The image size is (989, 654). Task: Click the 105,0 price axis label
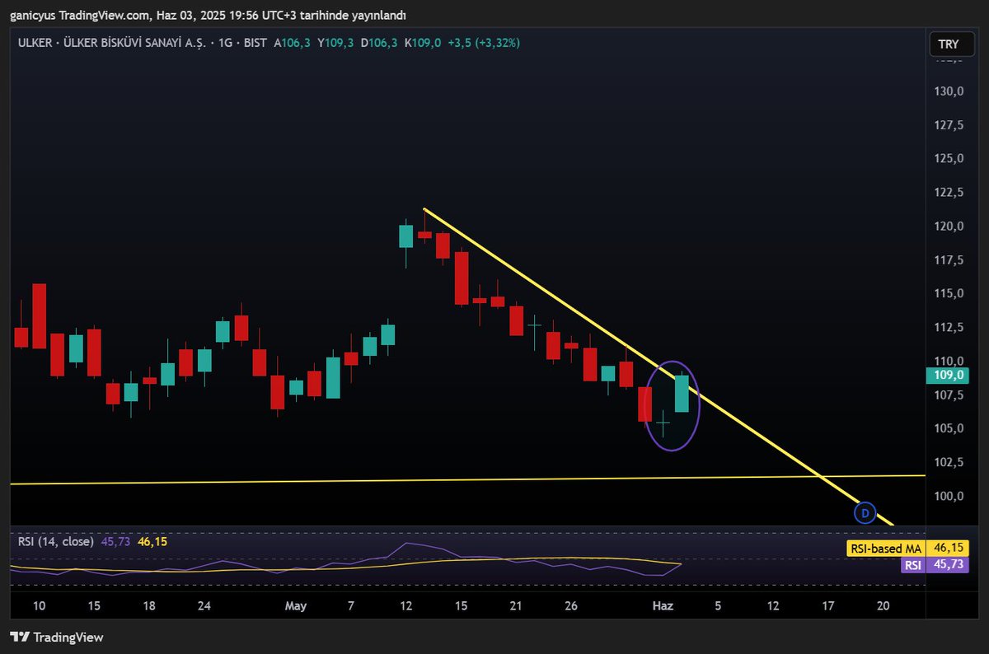[949, 428]
